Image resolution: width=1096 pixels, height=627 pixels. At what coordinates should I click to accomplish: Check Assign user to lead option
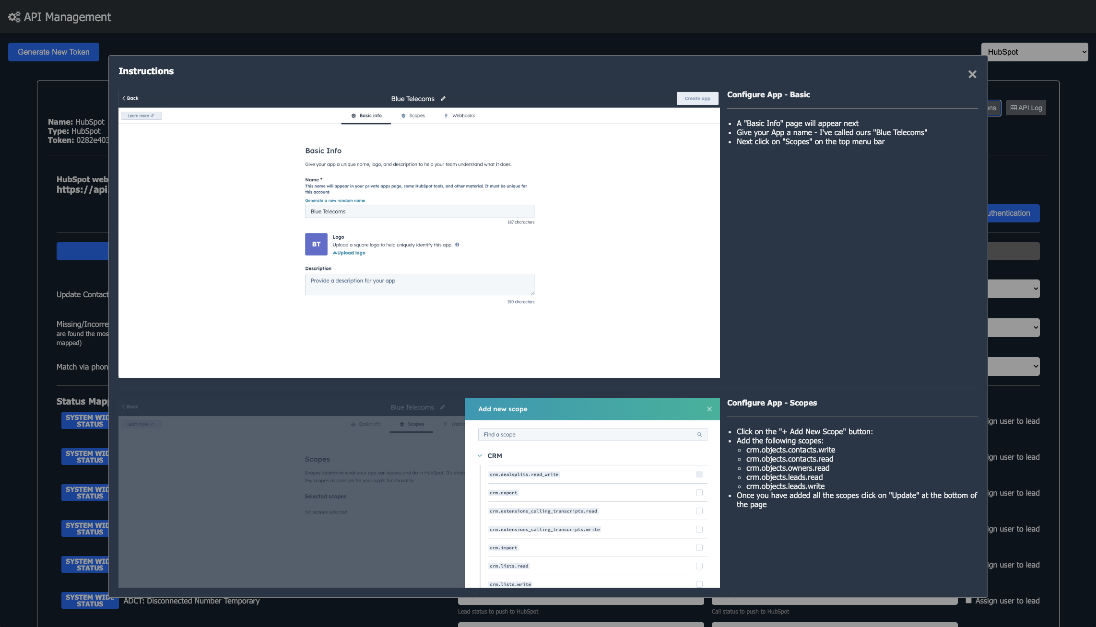click(969, 601)
